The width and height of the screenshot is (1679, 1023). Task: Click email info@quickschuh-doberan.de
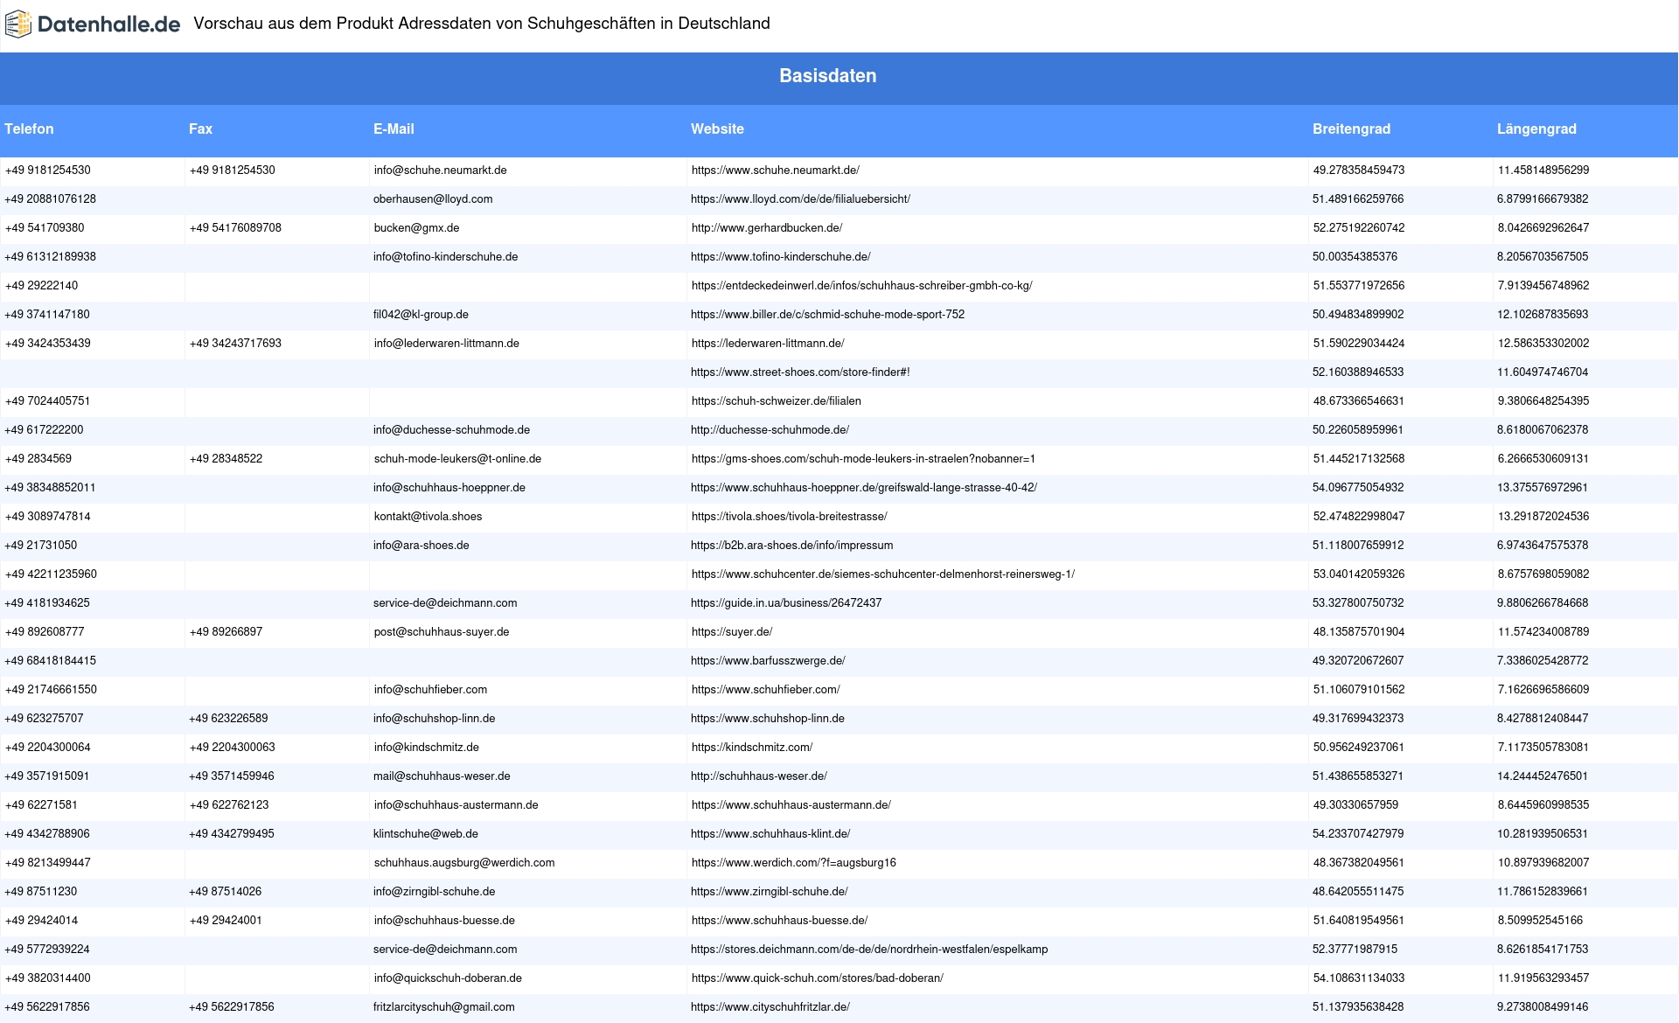[x=448, y=978]
